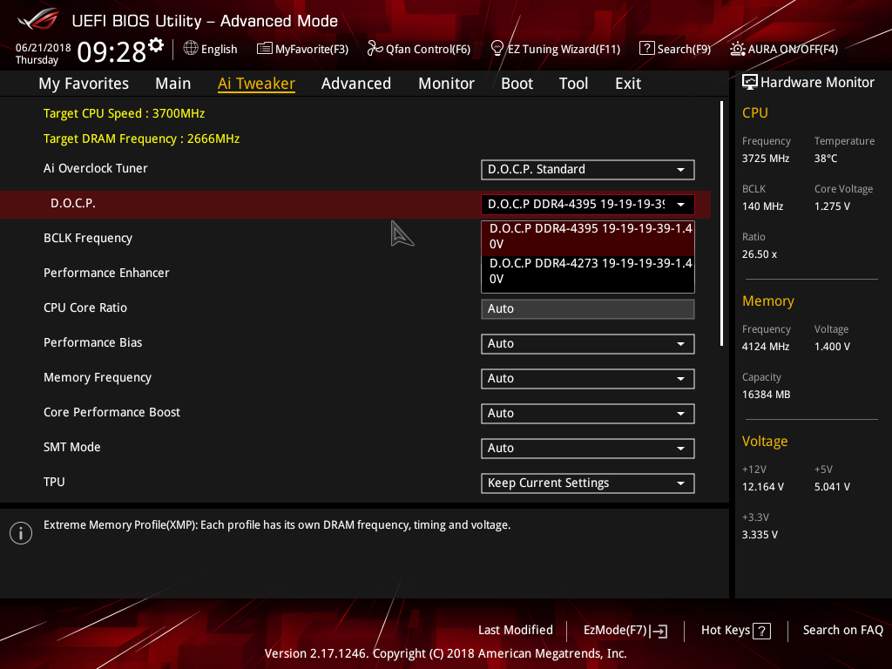The width and height of the screenshot is (892, 669).
Task: Click the date 06/21/2018 Thursday
Action: coord(43,54)
